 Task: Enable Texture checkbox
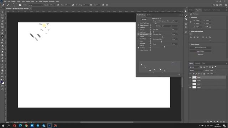coord(139,30)
